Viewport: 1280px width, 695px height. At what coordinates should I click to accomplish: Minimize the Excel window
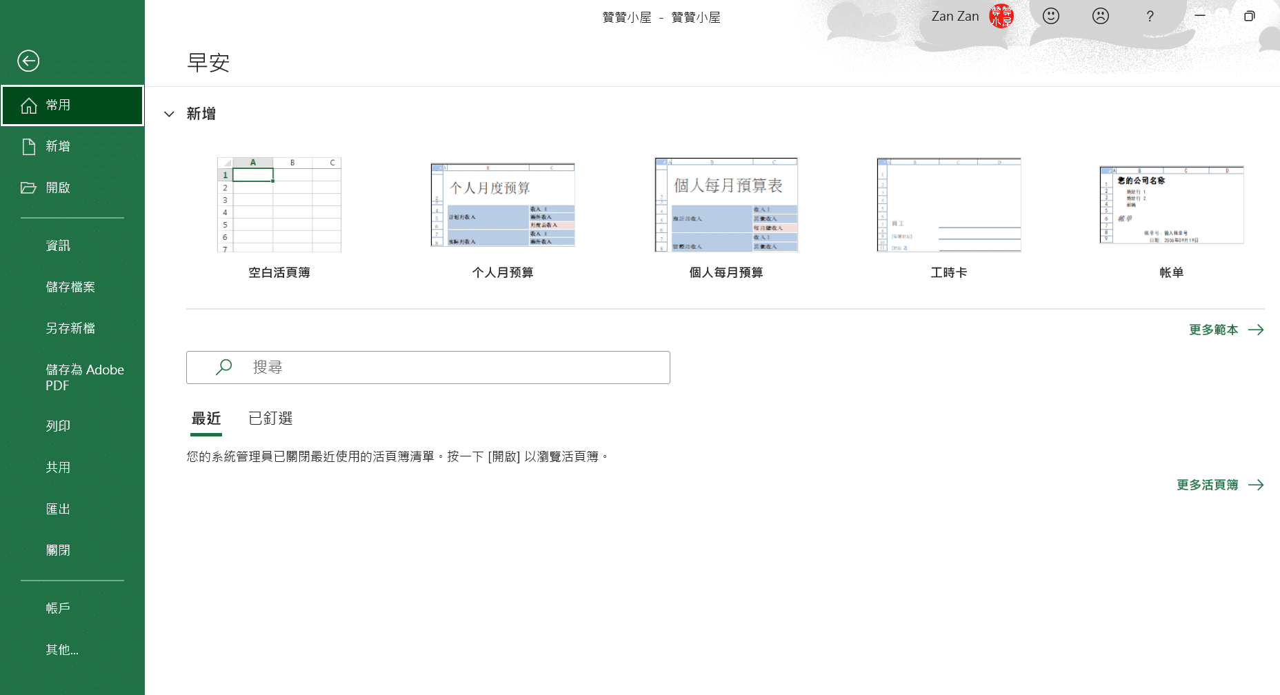pos(1200,16)
